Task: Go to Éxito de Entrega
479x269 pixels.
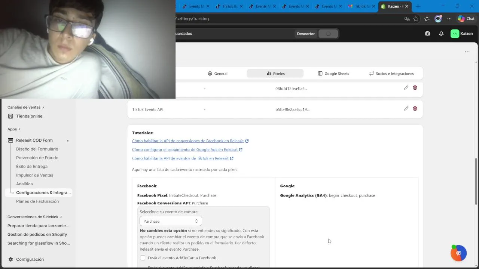Action: click(32, 167)
